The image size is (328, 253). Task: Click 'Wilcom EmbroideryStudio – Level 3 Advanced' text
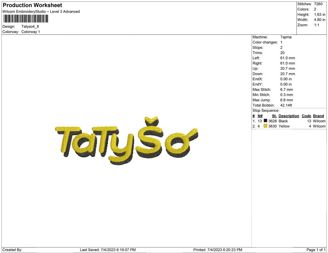(x=41, y=12)
